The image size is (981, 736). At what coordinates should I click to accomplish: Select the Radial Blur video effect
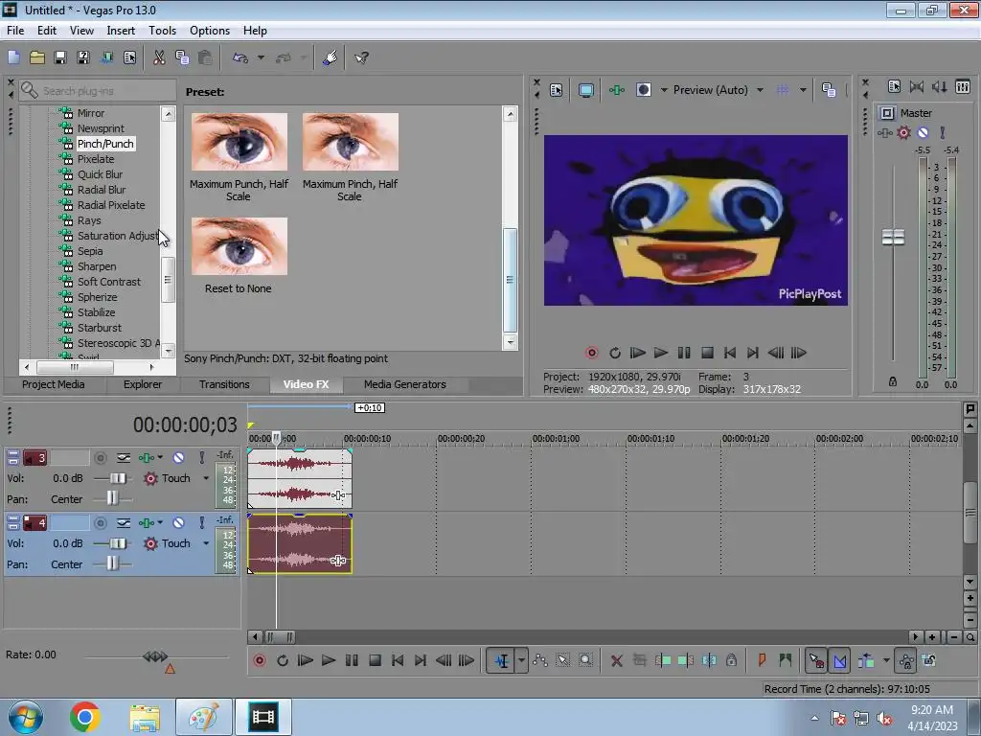[x=102, y=190]
